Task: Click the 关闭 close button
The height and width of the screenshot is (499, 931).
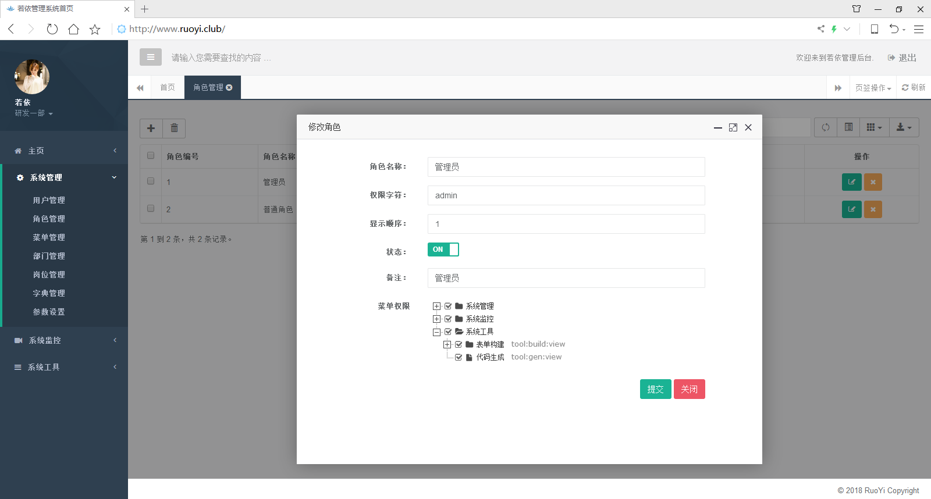Action: pos(690,389)
